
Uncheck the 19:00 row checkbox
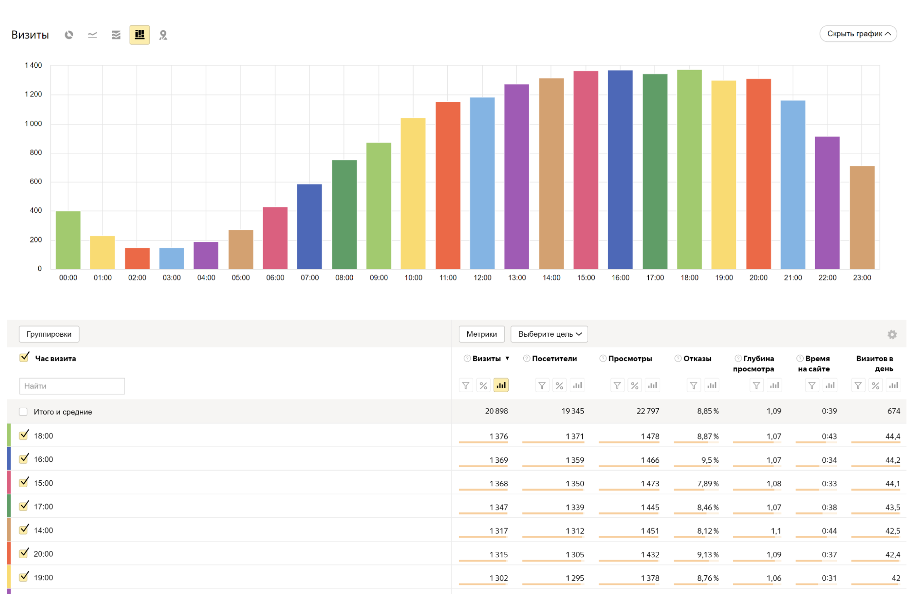pyautogui.click(x=24, y=577)
